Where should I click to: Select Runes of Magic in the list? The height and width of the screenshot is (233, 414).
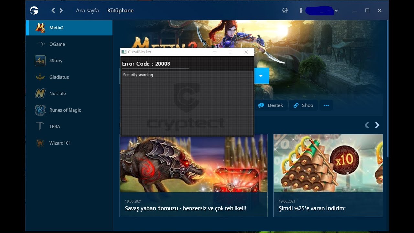(69, 110)
